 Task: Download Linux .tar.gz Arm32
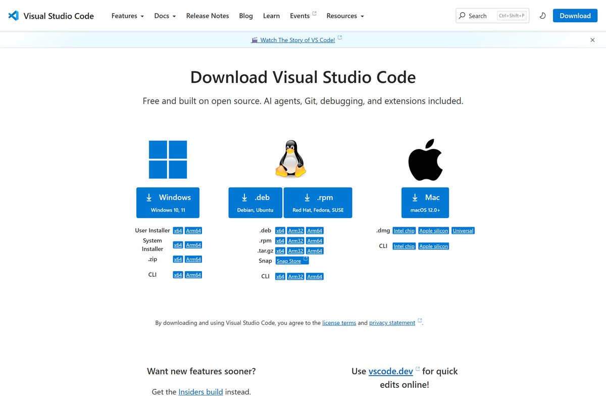296,251
